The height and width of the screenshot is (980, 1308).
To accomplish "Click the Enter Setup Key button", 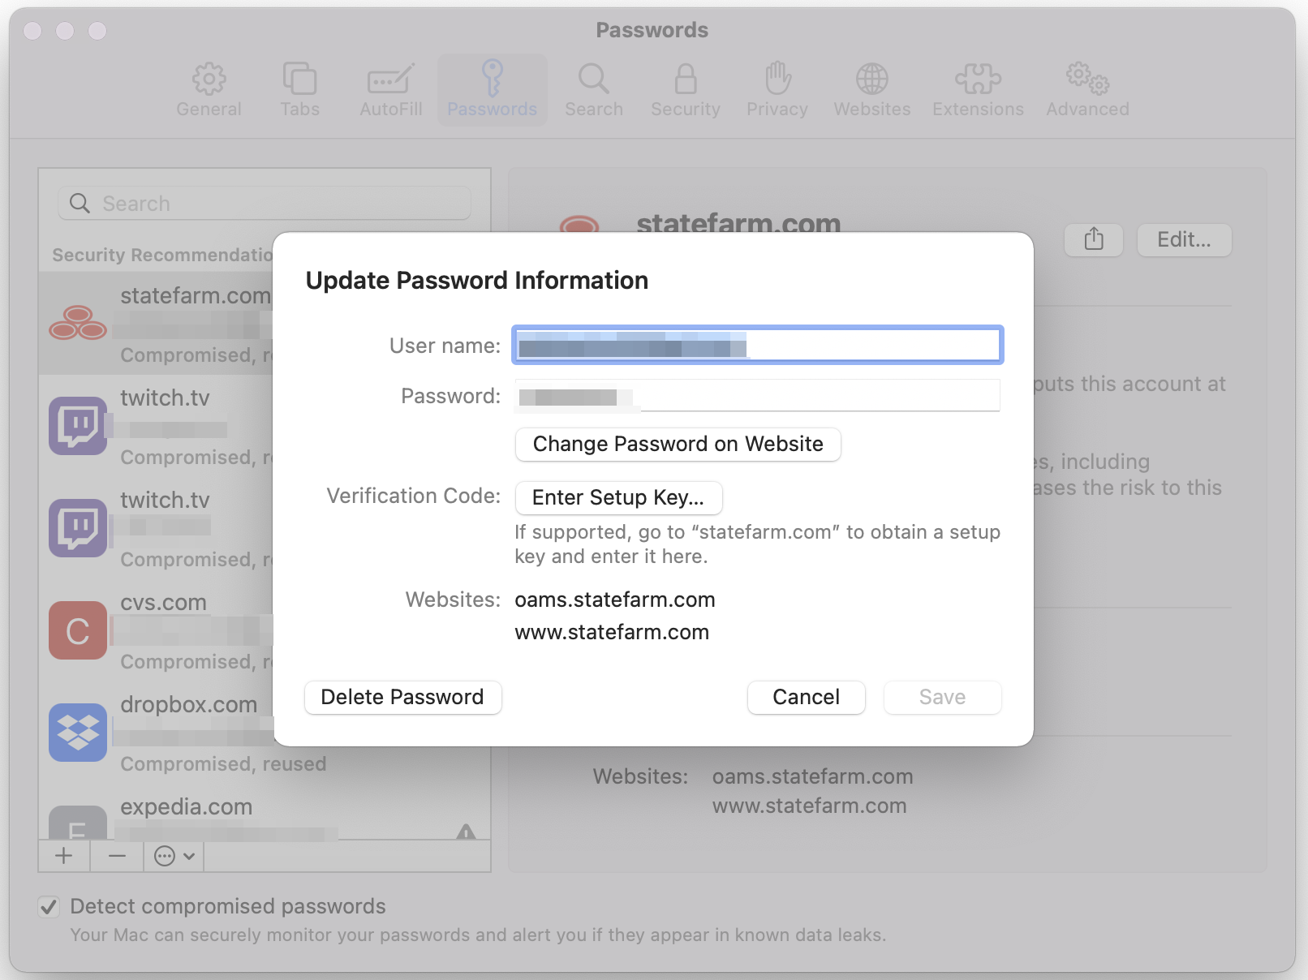I will (619, 497).
